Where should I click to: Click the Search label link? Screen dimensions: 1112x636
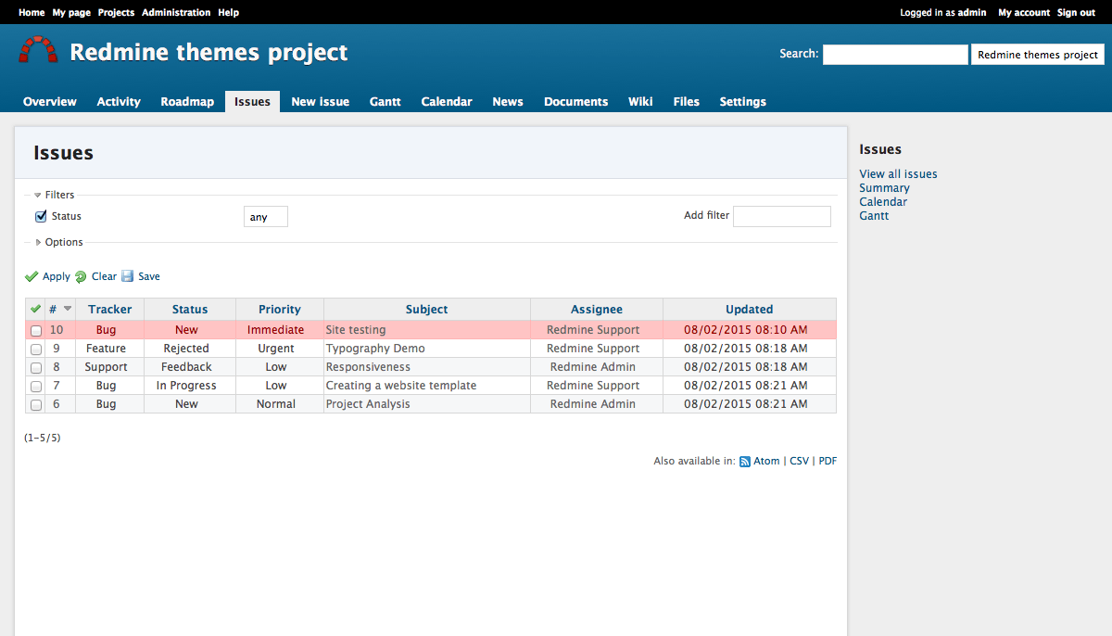797,54
